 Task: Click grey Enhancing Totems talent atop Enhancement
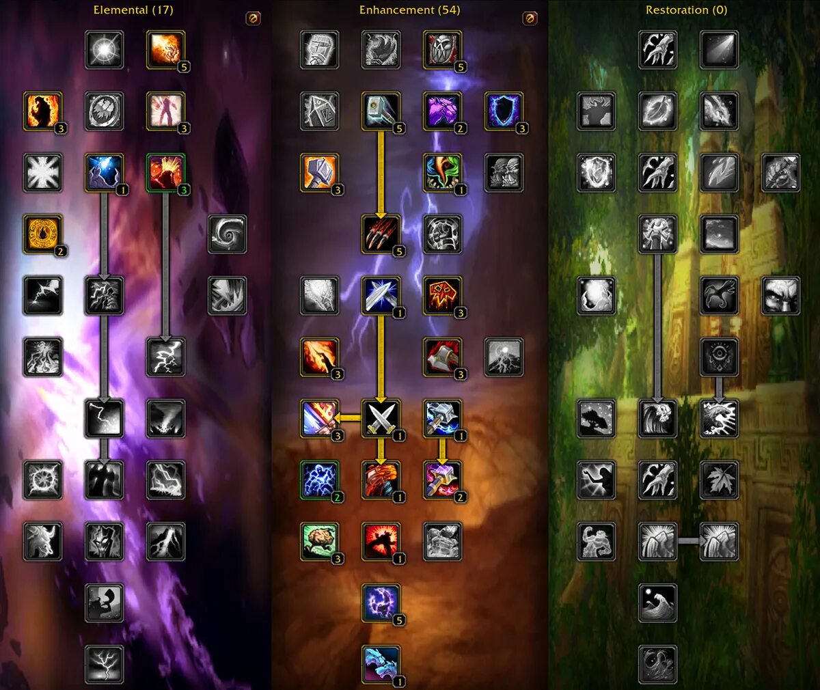[320, 50]
